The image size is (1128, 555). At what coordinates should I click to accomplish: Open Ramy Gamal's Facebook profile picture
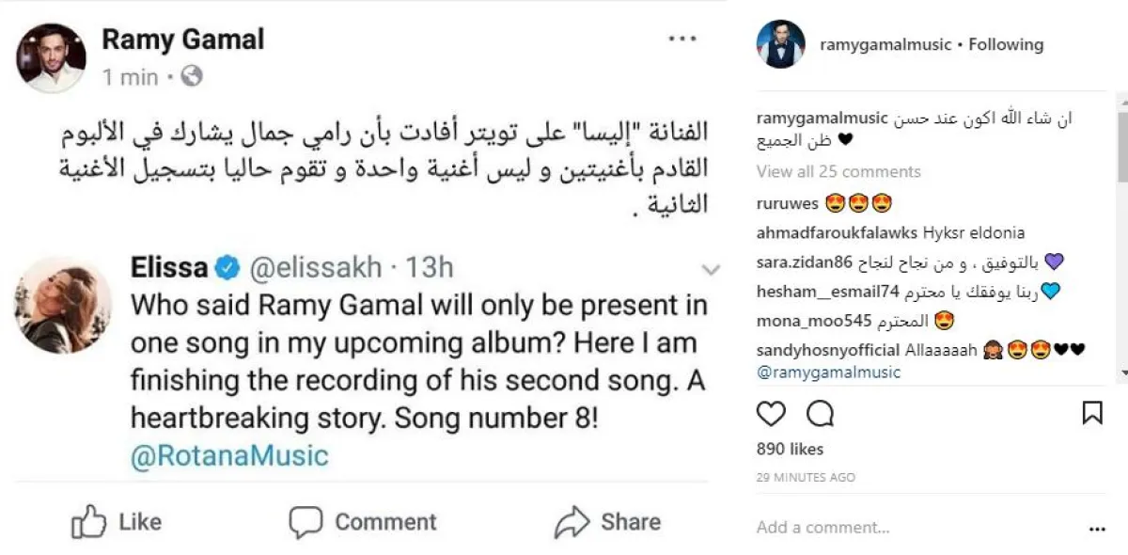coord(51,57)
